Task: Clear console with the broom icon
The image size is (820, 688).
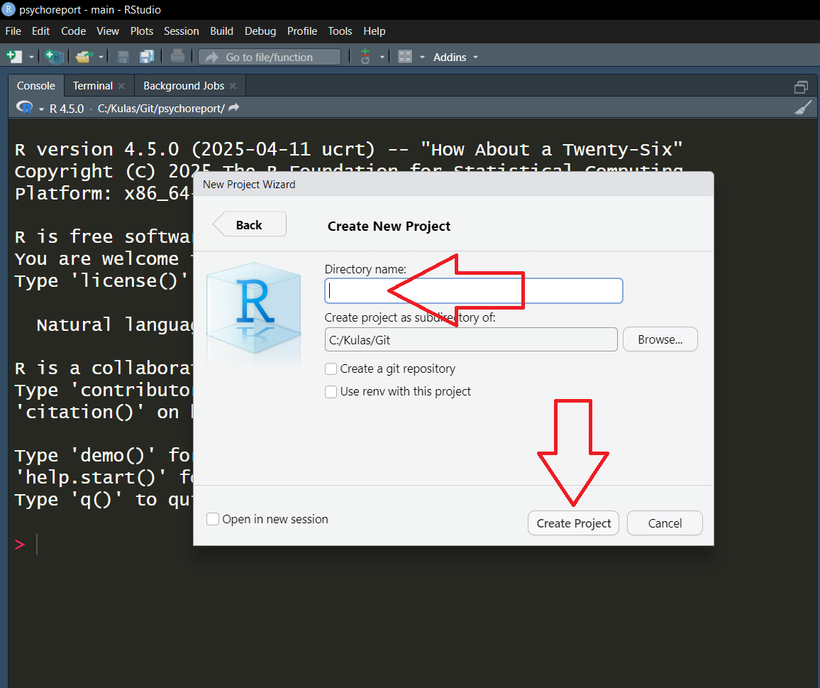Action: [x=802, y=108]
